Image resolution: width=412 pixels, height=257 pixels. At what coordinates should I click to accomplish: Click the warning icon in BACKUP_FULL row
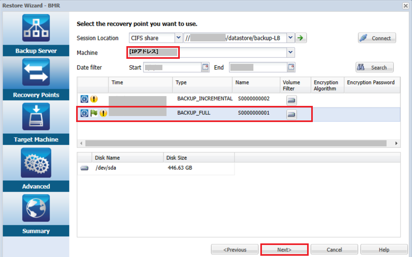[x=103, y=113]
